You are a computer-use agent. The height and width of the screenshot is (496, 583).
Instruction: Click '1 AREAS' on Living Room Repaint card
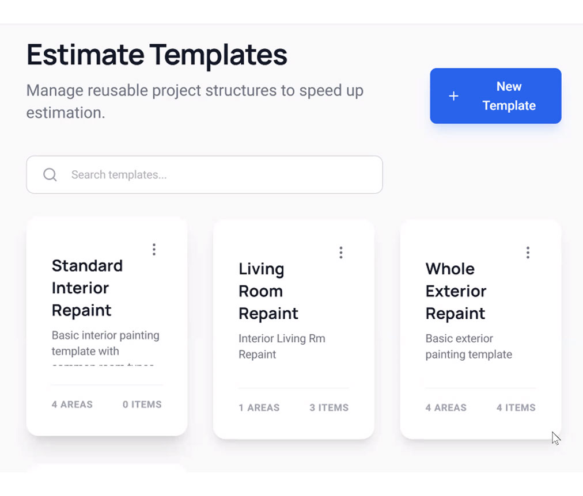259,407
